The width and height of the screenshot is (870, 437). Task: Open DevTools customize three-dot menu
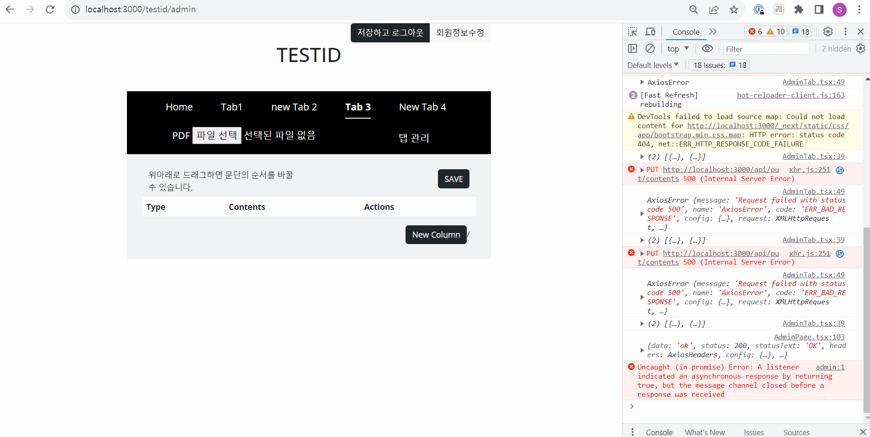pyautogui.click(x=845, y=31)
